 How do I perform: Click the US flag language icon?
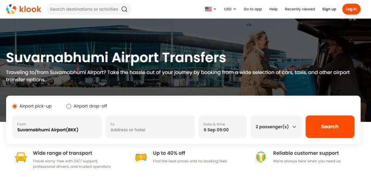point(208,9)
